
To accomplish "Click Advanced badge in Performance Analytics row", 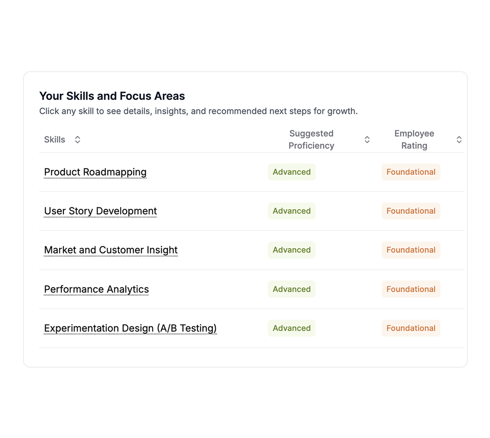I will point(292,289).
